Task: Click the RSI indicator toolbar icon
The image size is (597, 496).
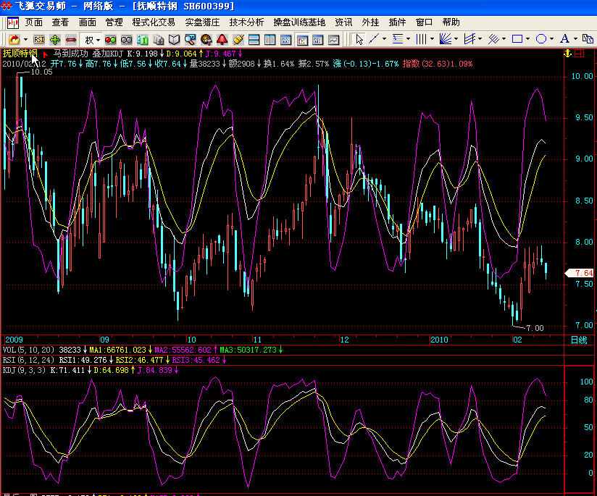Action: click(39, 39)
